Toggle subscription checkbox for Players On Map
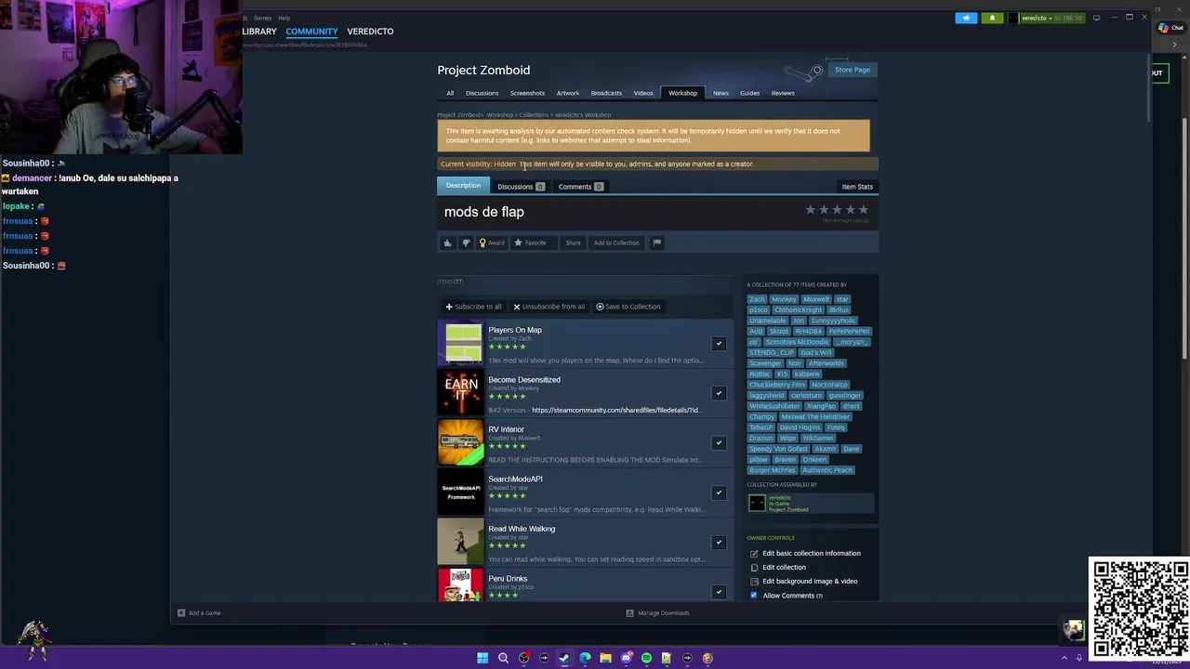Image resolution: width=1190 pixels, height=669 pixels. (719, 344)
